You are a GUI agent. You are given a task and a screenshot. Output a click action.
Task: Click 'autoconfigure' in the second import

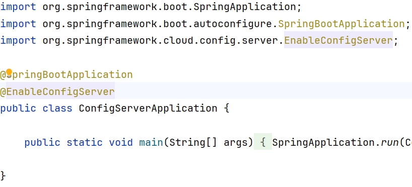(233, 24)
